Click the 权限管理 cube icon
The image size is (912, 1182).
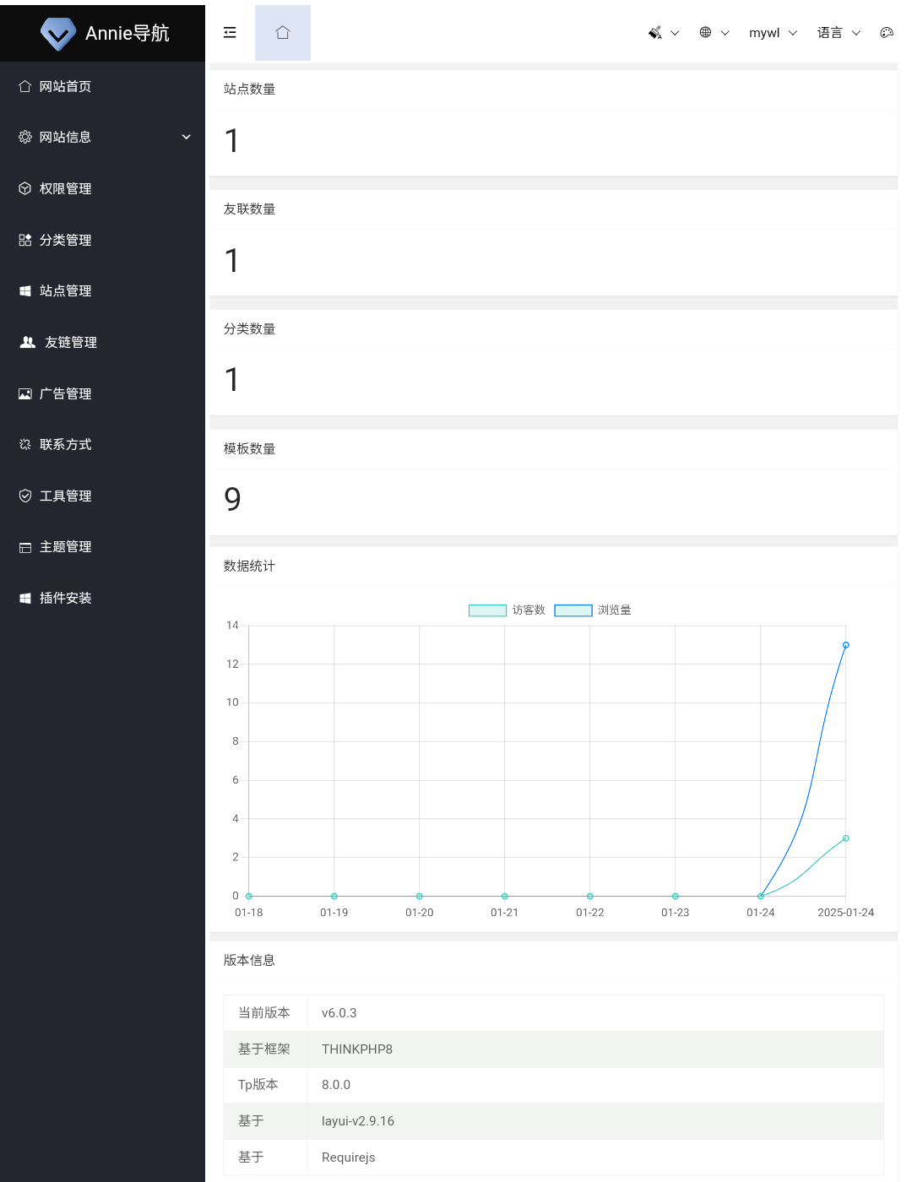(x=25, y=188)
